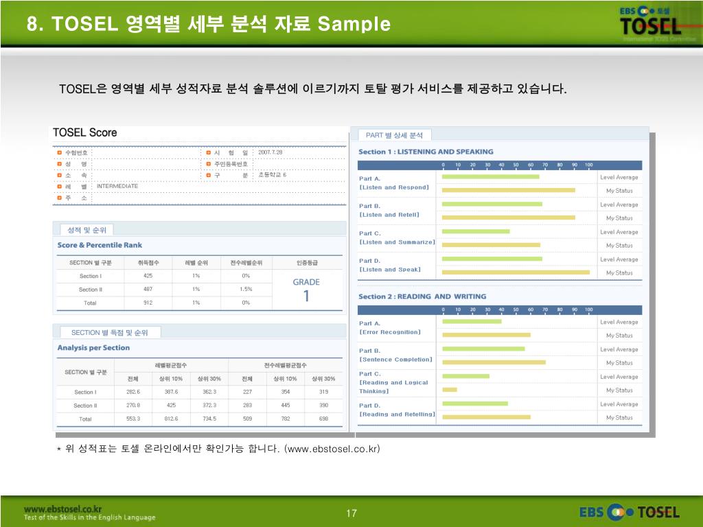Click the '인증등급' column header
Viewport: 703px width, 527px height.
(307, 263)
